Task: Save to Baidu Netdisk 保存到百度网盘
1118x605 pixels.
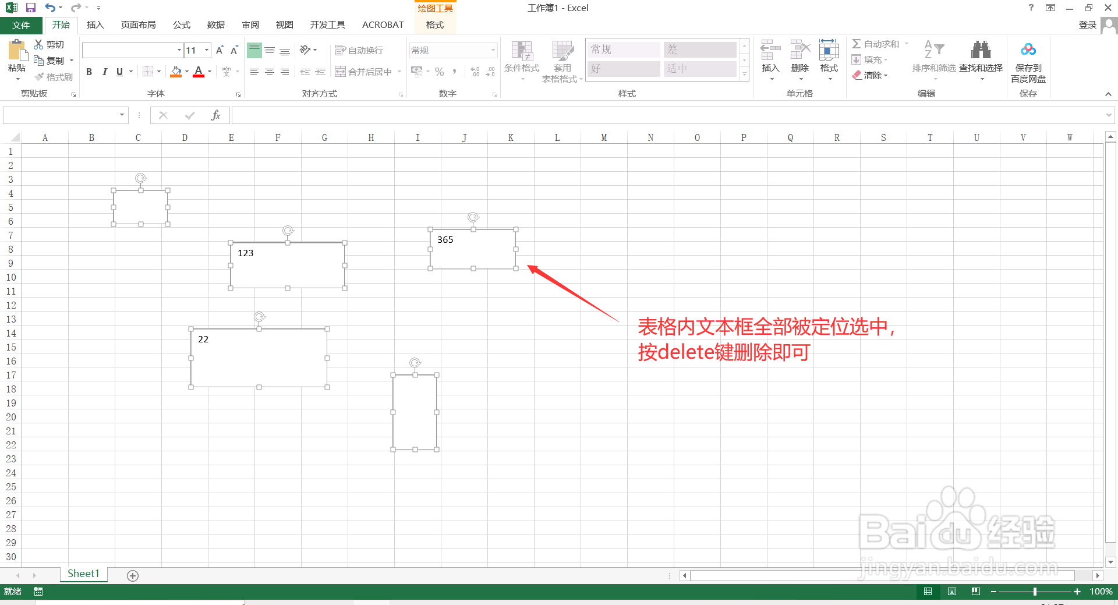Action: [x=1028, y=62]
